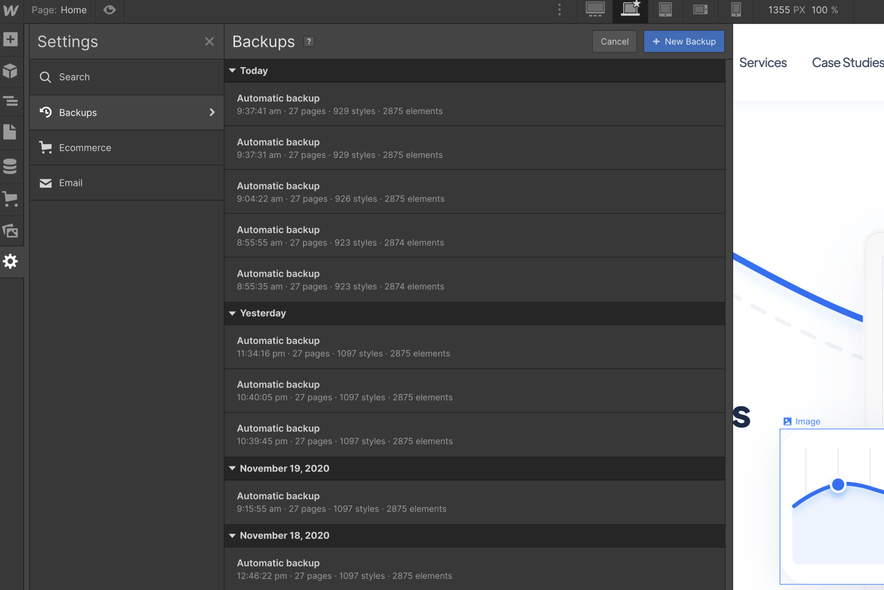This screenshot has width=884, height=590.
Task: Open the Backups help tooltip
Action: [309, 42]
